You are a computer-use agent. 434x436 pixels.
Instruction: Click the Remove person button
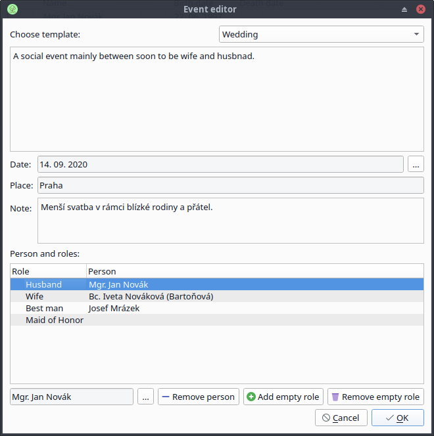pos(199,397)
